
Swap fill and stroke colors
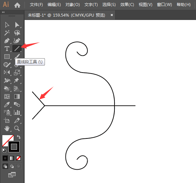click(x=19, y=137)
